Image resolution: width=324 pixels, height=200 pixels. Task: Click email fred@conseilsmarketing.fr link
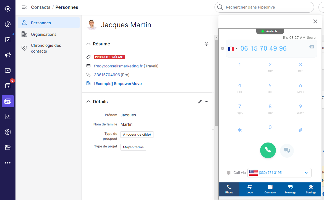118,66
